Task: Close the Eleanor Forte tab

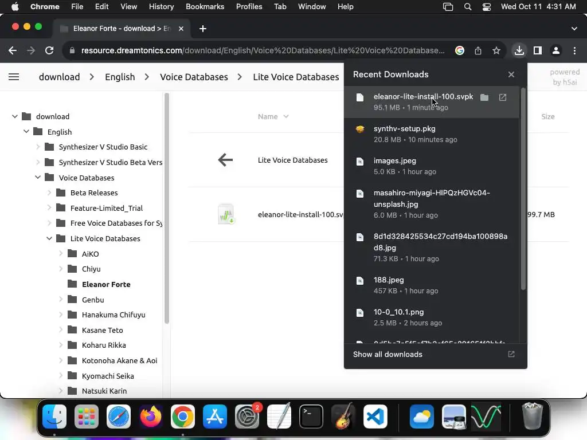Action: coord(181,29)
